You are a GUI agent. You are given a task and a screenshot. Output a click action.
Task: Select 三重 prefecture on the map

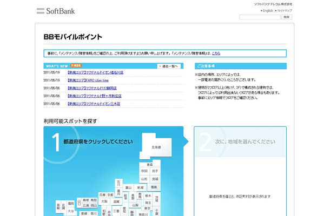click(116, 211)
